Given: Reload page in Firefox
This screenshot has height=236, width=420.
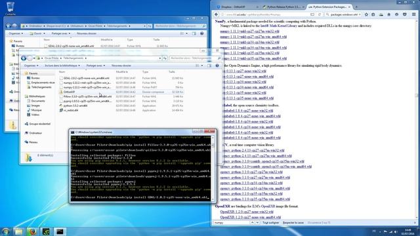Looking at the screenshot, I should click(x=320, y=14).
